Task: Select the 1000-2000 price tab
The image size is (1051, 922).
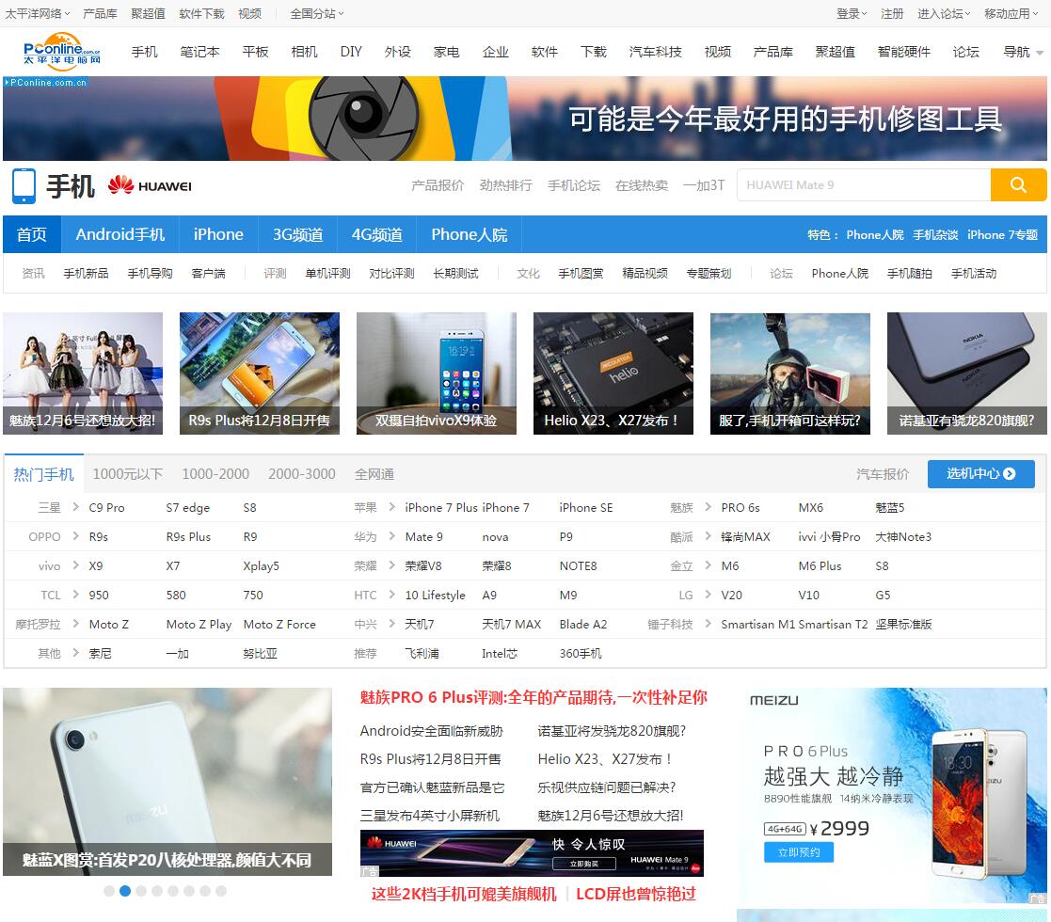Action: tap(215, 474)
